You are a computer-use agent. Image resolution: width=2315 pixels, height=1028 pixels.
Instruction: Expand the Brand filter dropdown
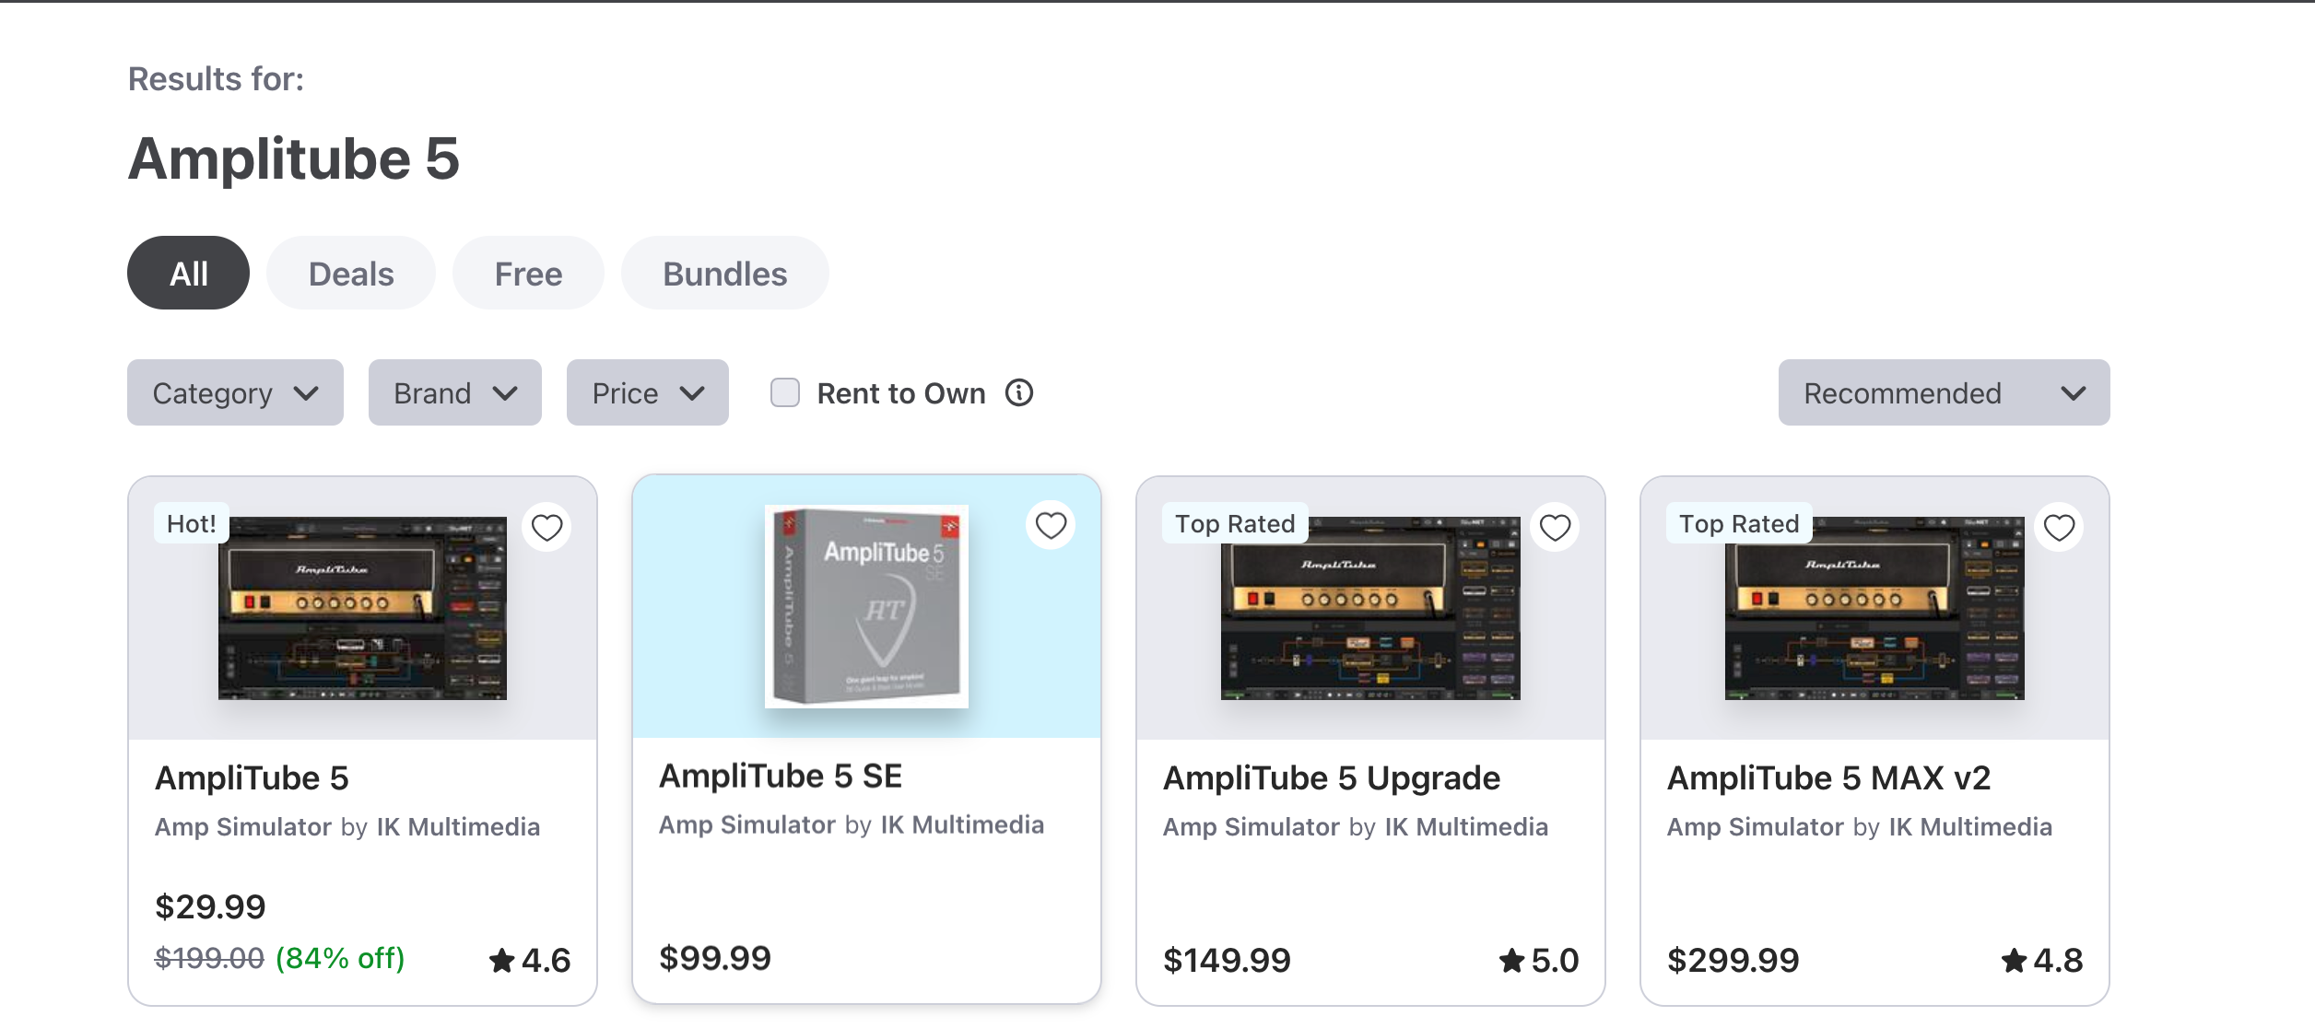click(454, 393)
